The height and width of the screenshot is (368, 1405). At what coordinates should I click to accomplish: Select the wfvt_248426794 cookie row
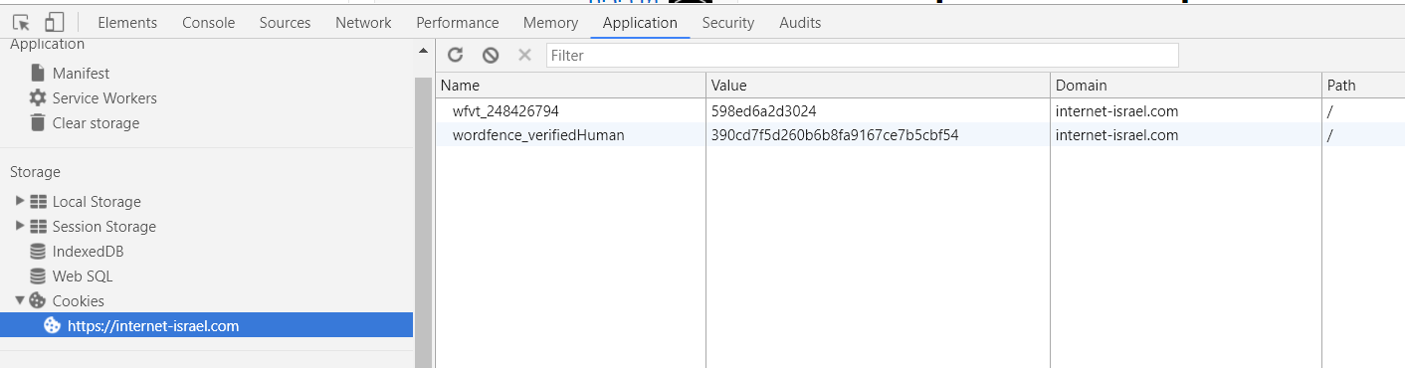click(920, 111)
